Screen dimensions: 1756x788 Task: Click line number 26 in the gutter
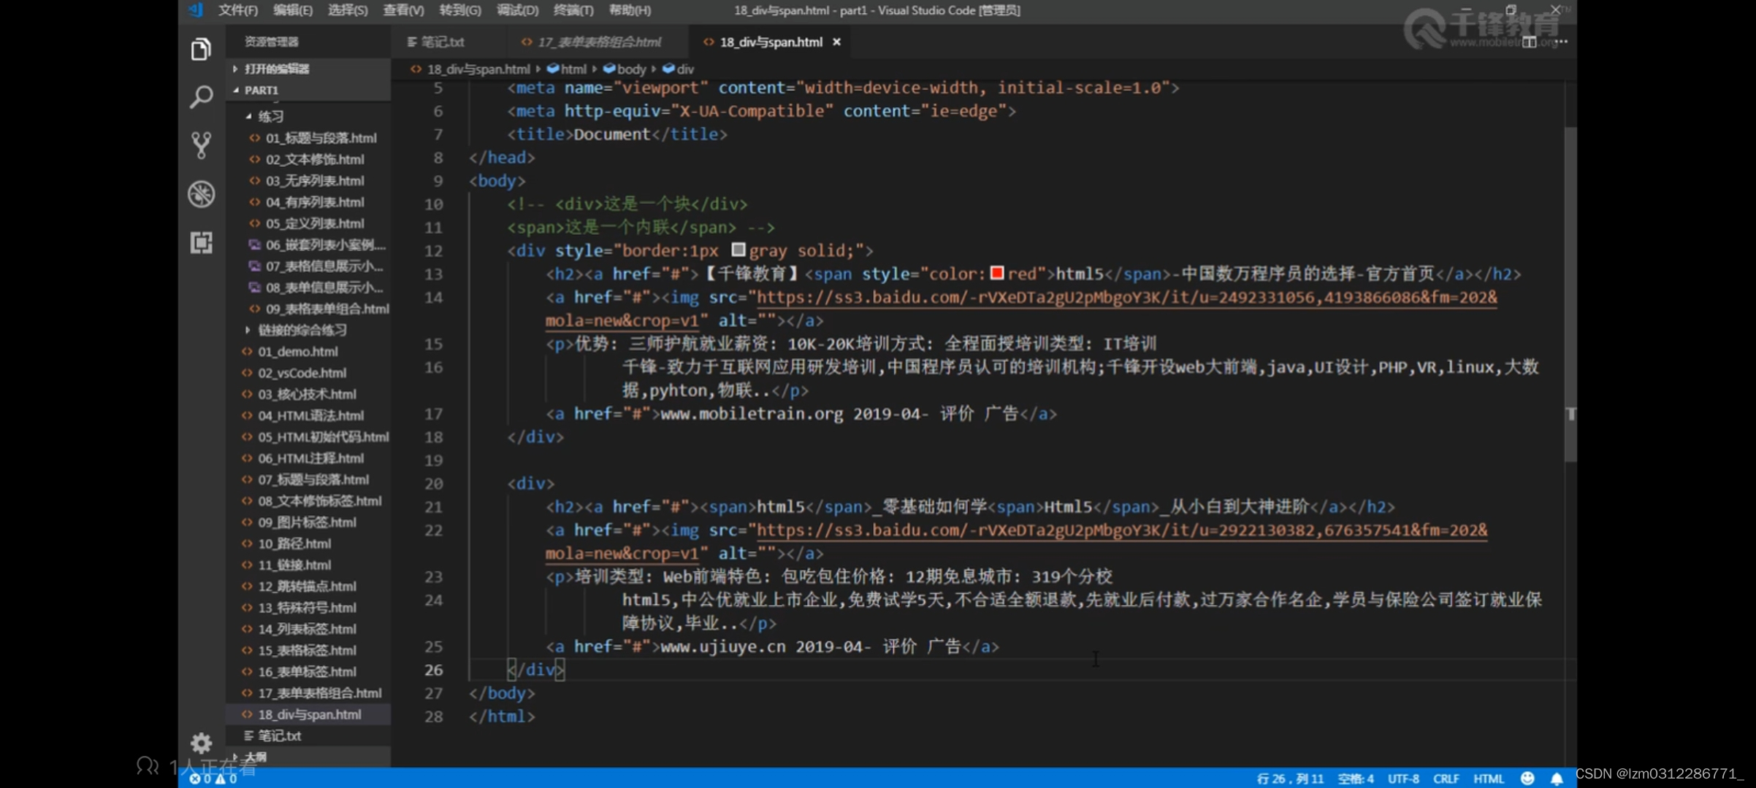(x=434, y=670)
